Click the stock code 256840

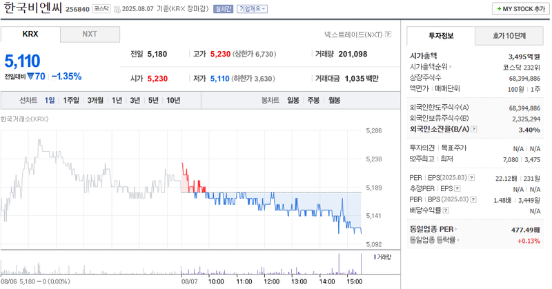pos(77,9)
